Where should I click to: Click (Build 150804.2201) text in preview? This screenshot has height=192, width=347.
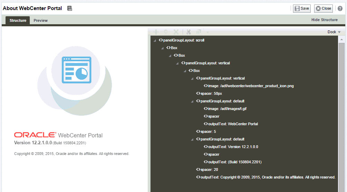tap(69, 143)
